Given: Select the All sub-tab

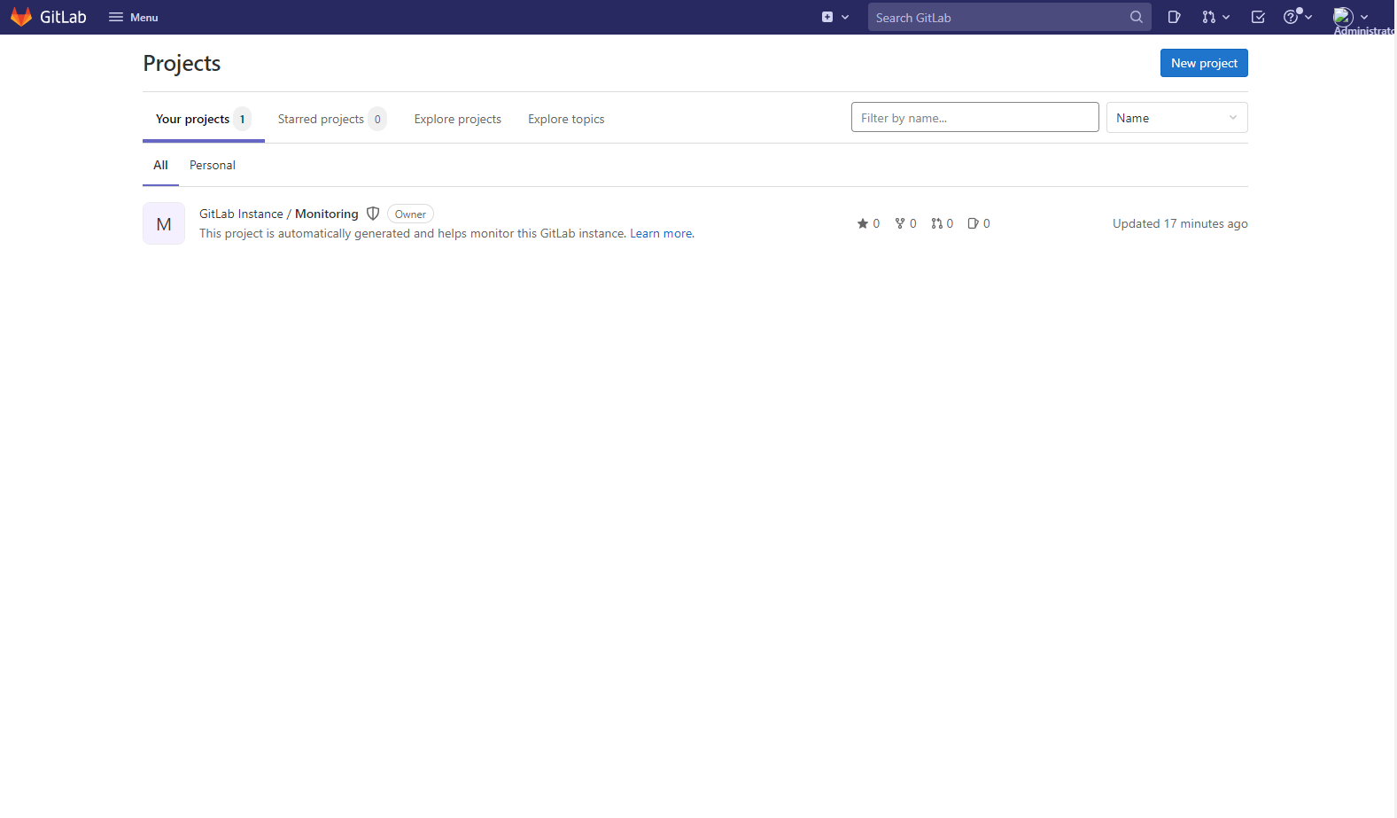Looking at the screenshot, I should [x=160, y=165].
